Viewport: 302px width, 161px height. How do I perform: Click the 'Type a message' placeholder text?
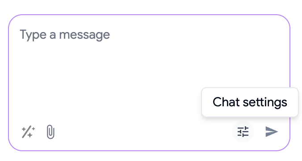[65, 35]
